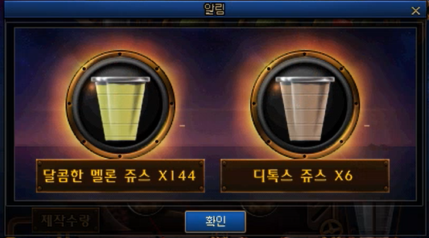Click the blue 확인 confirm button
The width and height of the screenshot is (429, 238).
(215, 222)
